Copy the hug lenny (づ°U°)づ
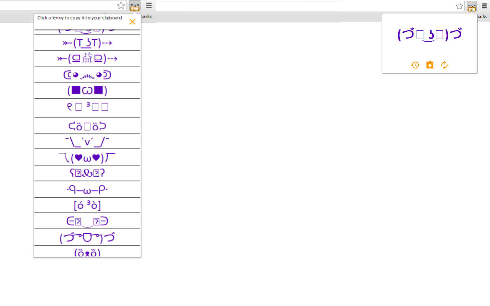 click(87, 237)
